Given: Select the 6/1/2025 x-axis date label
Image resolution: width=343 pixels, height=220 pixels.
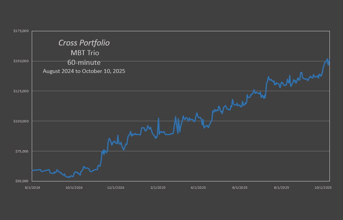Looking at the screenshot, I should [240, 188].
